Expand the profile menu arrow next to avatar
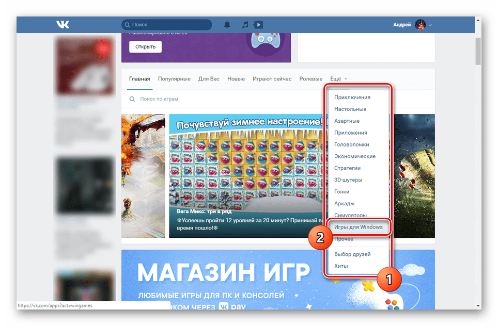The height and width of the screenshot is (326, 498). [430, 25]
